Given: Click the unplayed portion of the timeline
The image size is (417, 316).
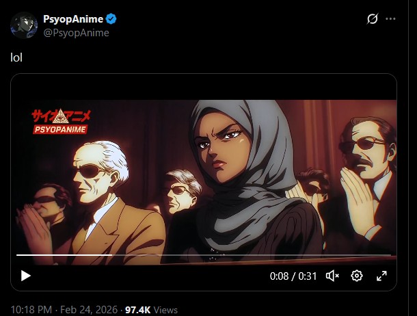Looking at the screenshot, I should [x=252, y=255].
